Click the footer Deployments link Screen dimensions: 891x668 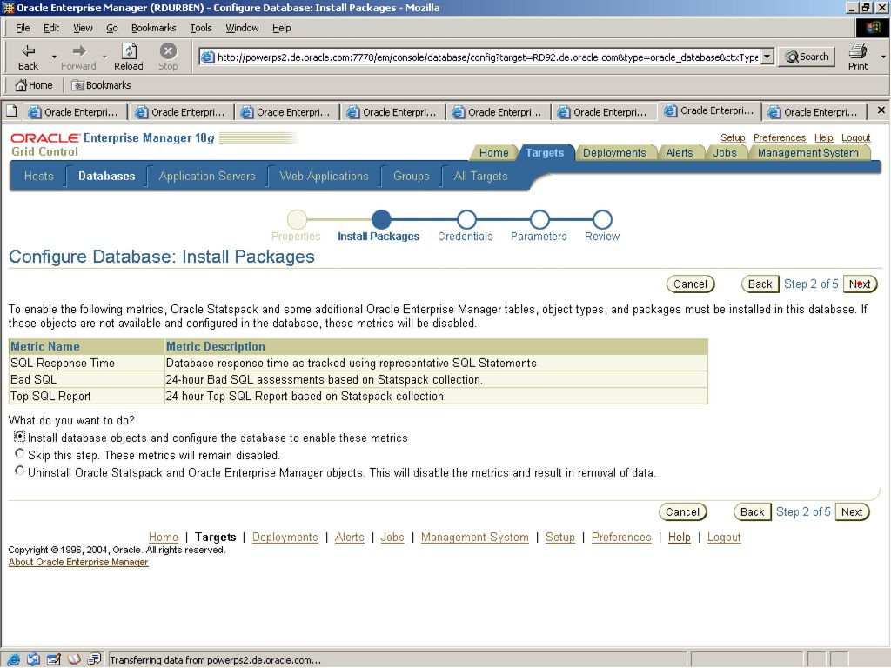285,538
